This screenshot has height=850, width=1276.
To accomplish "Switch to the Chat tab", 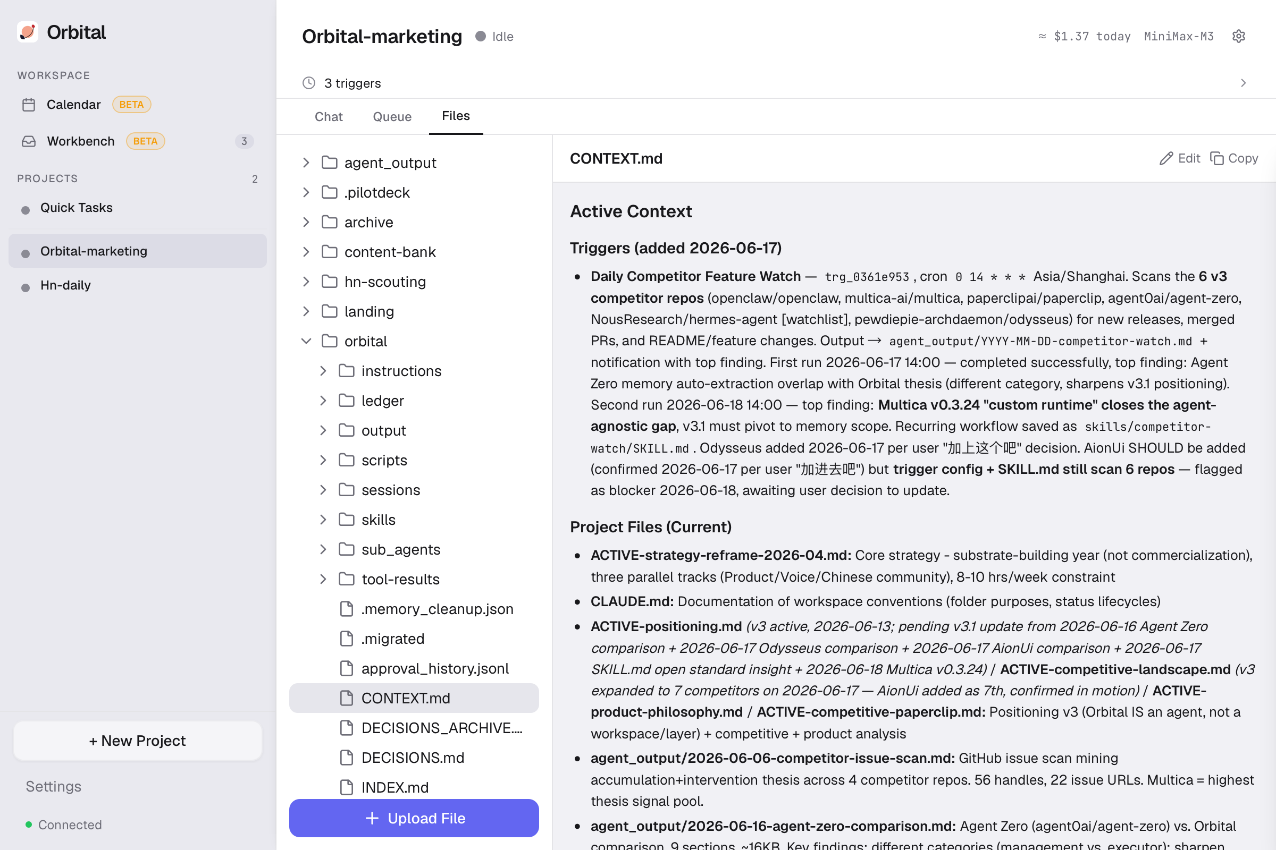I will (x=329, y=116).
